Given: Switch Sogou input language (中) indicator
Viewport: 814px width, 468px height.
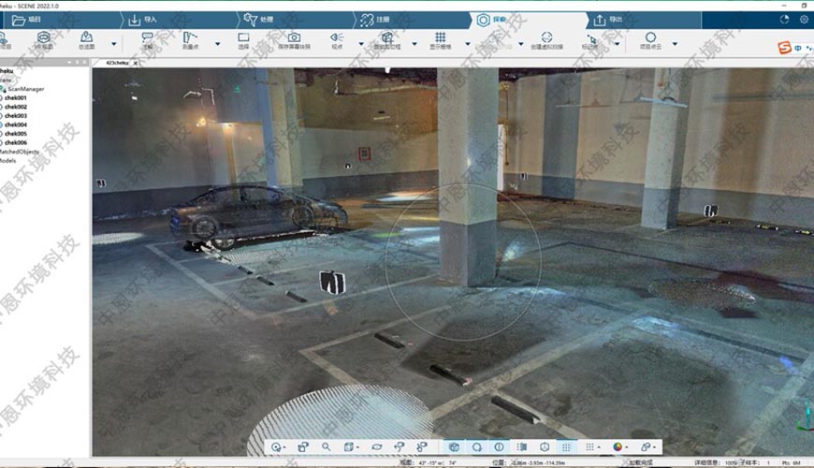Looking at the screenshot, I should tap(798, 49).
